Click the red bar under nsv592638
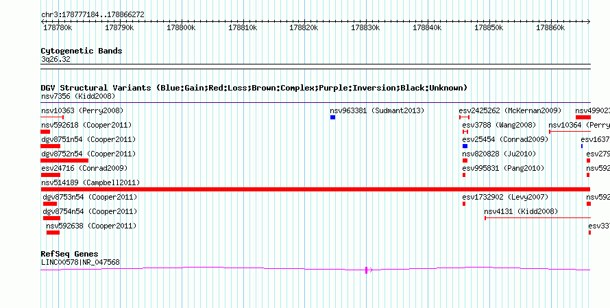This screenshot has width=610, height=308. pyautogui.click(x=53, y=233)
